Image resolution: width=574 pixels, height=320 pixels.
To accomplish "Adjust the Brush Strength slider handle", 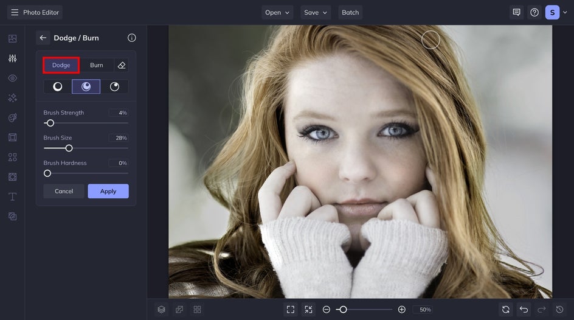I will click(x=50, y=123).
